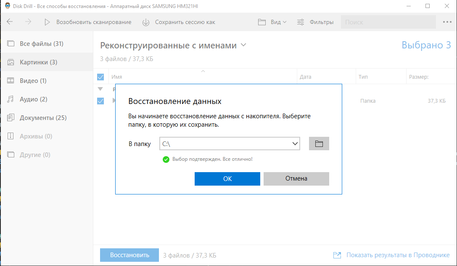This screenshot has height=266, width=457.
Task: Click the Отмена button
Action: (x=296, y=178)
